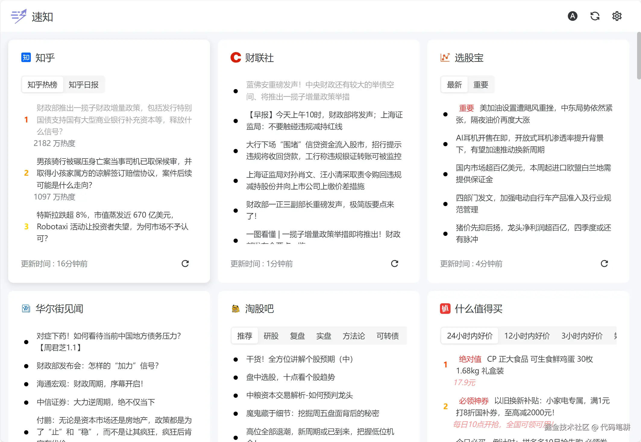Select the 12小时内好价 tab
Screen dimensions: 641x442
[527, 336]
